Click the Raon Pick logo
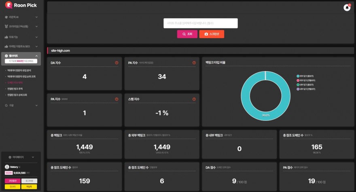This screenshot has height=192, width=356. [21, 5]
